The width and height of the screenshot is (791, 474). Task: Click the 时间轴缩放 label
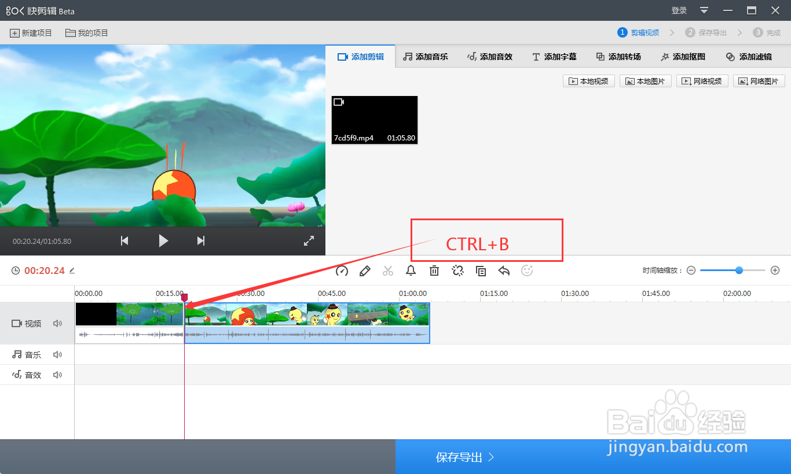point(662,270)
